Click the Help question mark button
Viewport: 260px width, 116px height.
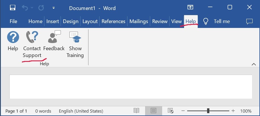(x=13, y=41)
